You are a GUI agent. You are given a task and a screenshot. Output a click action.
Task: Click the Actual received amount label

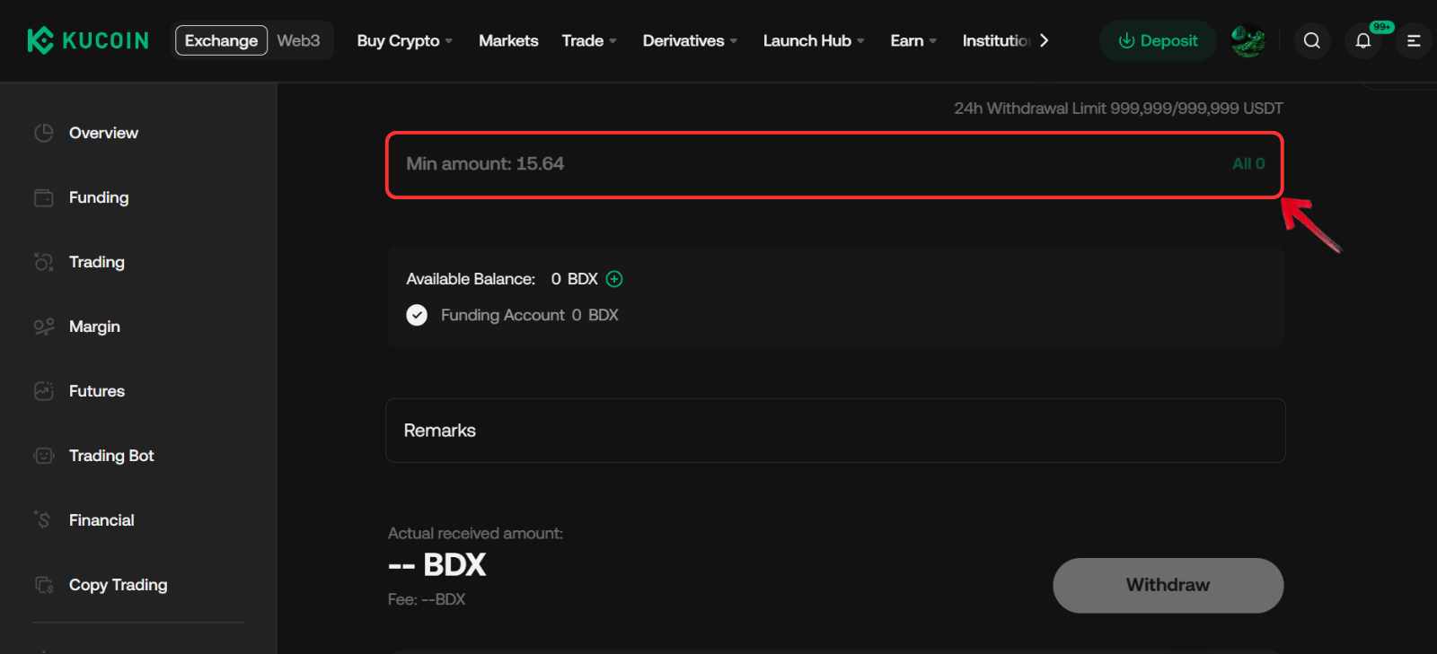pos(475,533)
